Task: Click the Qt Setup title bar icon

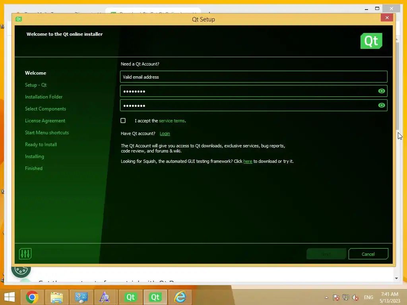Action: (19, 19)
